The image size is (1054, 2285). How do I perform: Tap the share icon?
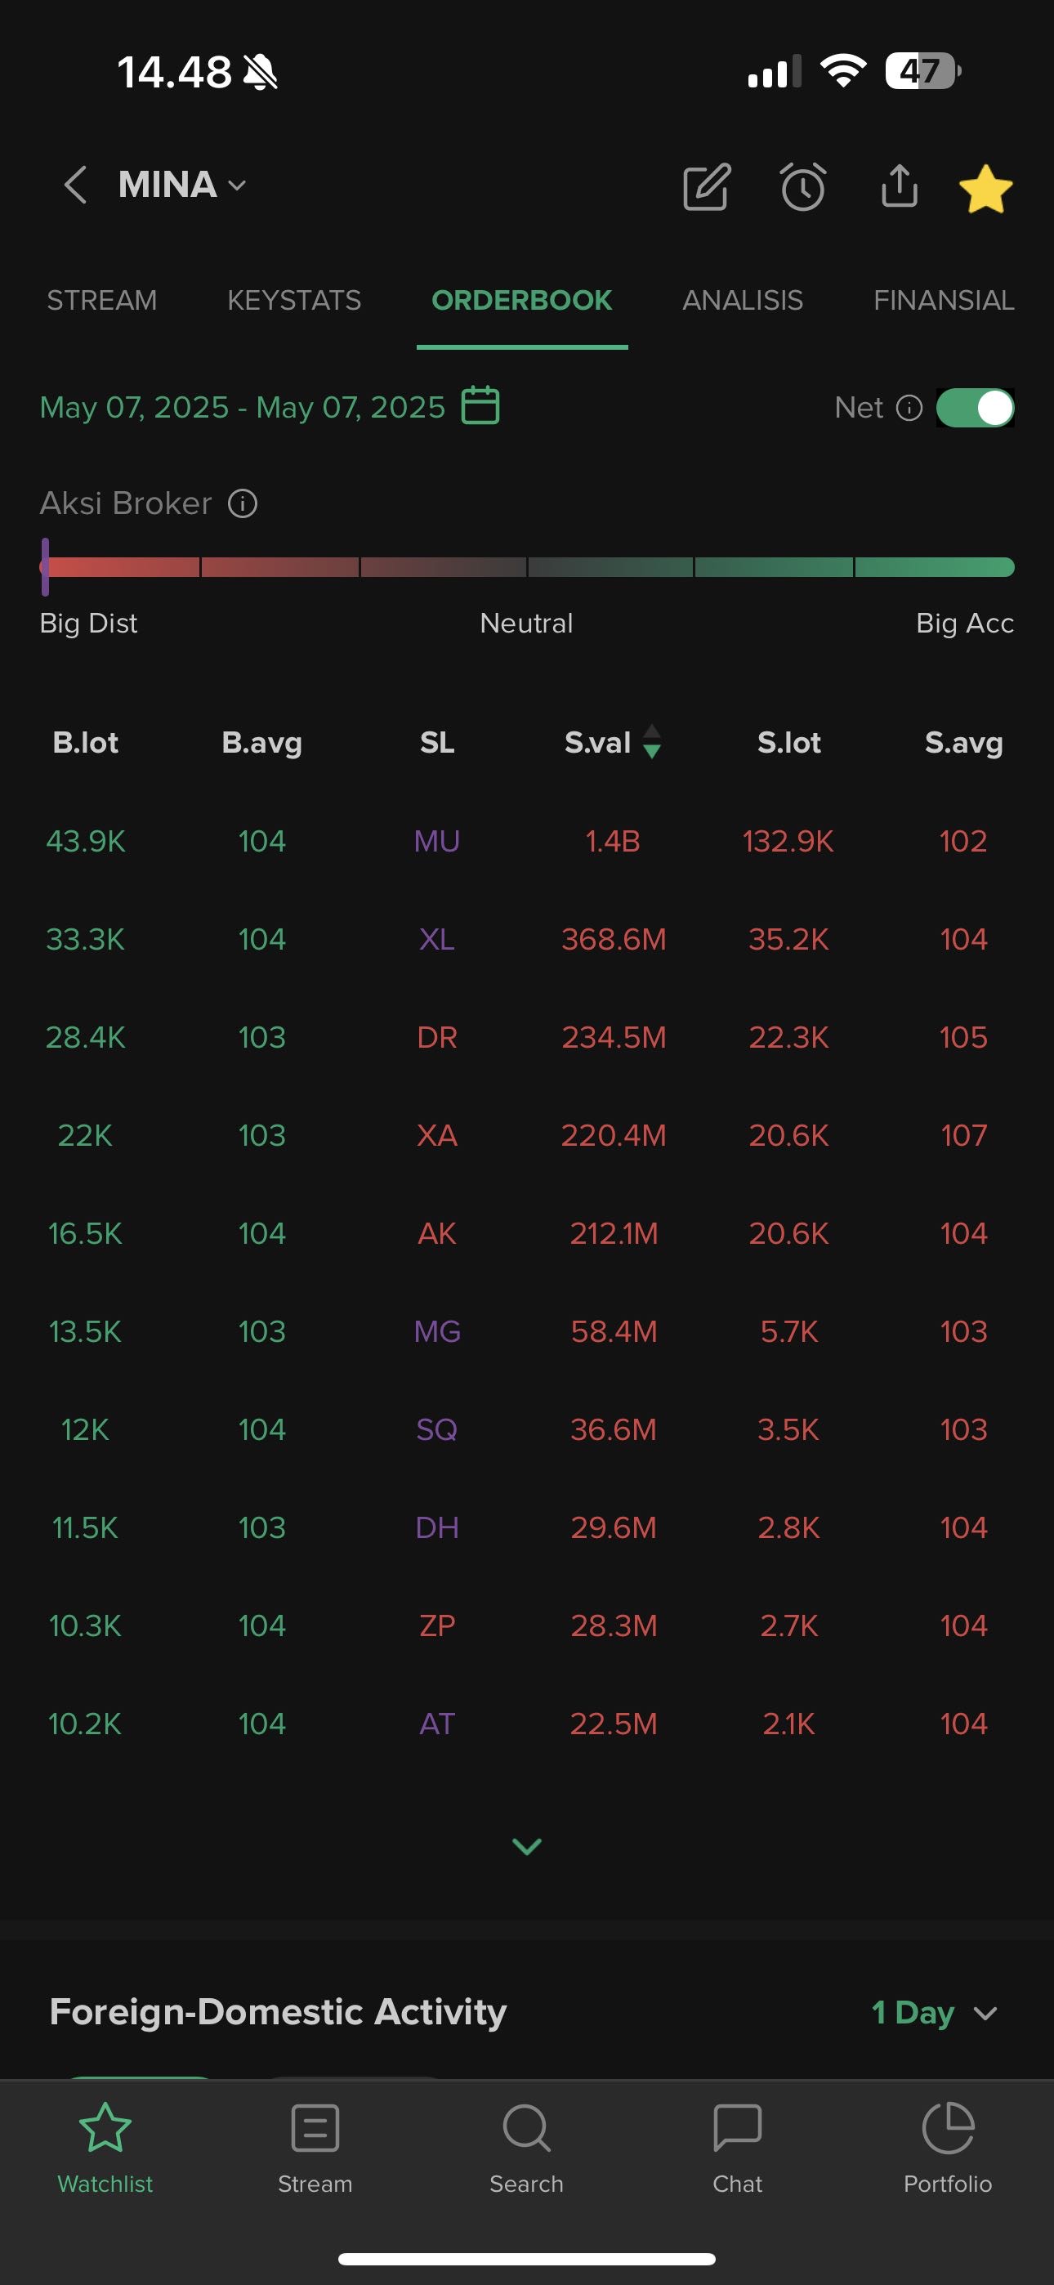point(899,186)
